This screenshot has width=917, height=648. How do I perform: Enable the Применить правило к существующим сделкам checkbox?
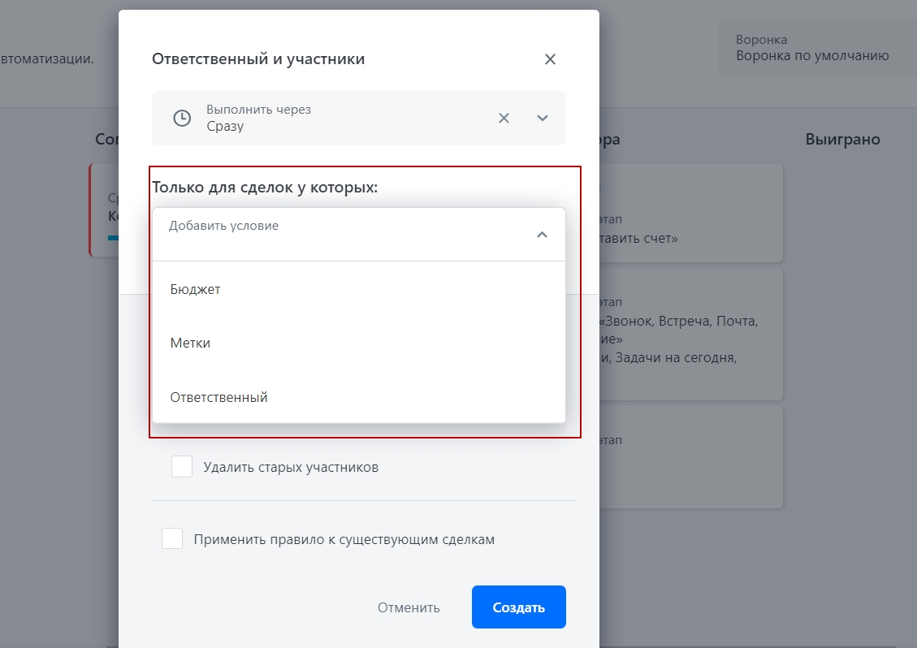click(x=172, y=538)
